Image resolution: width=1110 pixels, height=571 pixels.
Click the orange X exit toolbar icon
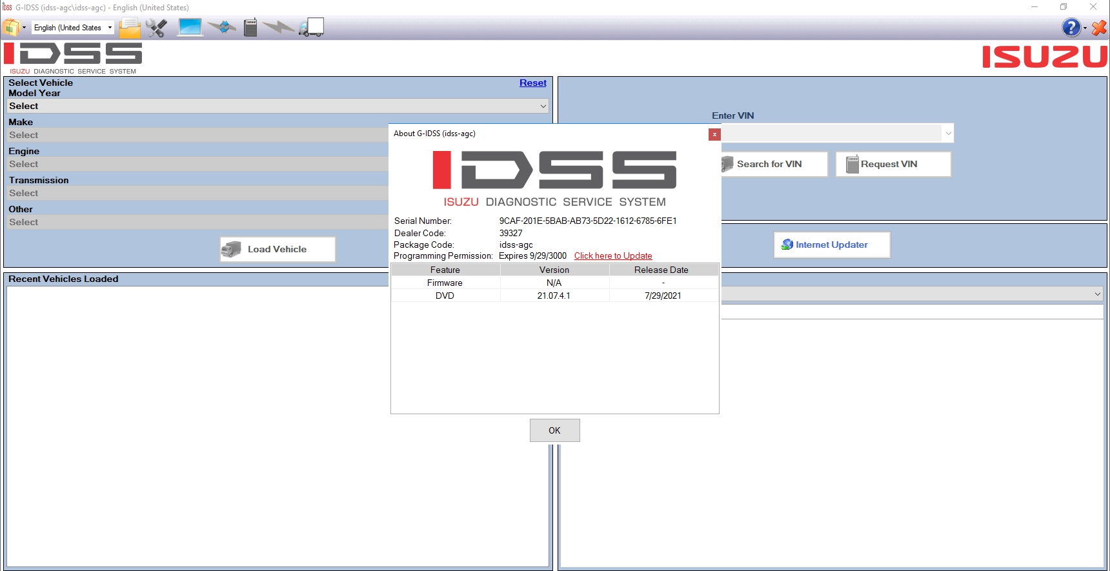click(x=1099, y=28)
